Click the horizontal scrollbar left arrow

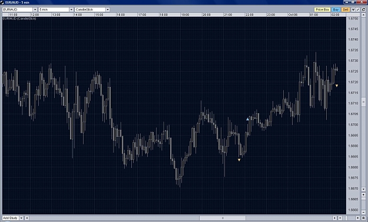26,218
